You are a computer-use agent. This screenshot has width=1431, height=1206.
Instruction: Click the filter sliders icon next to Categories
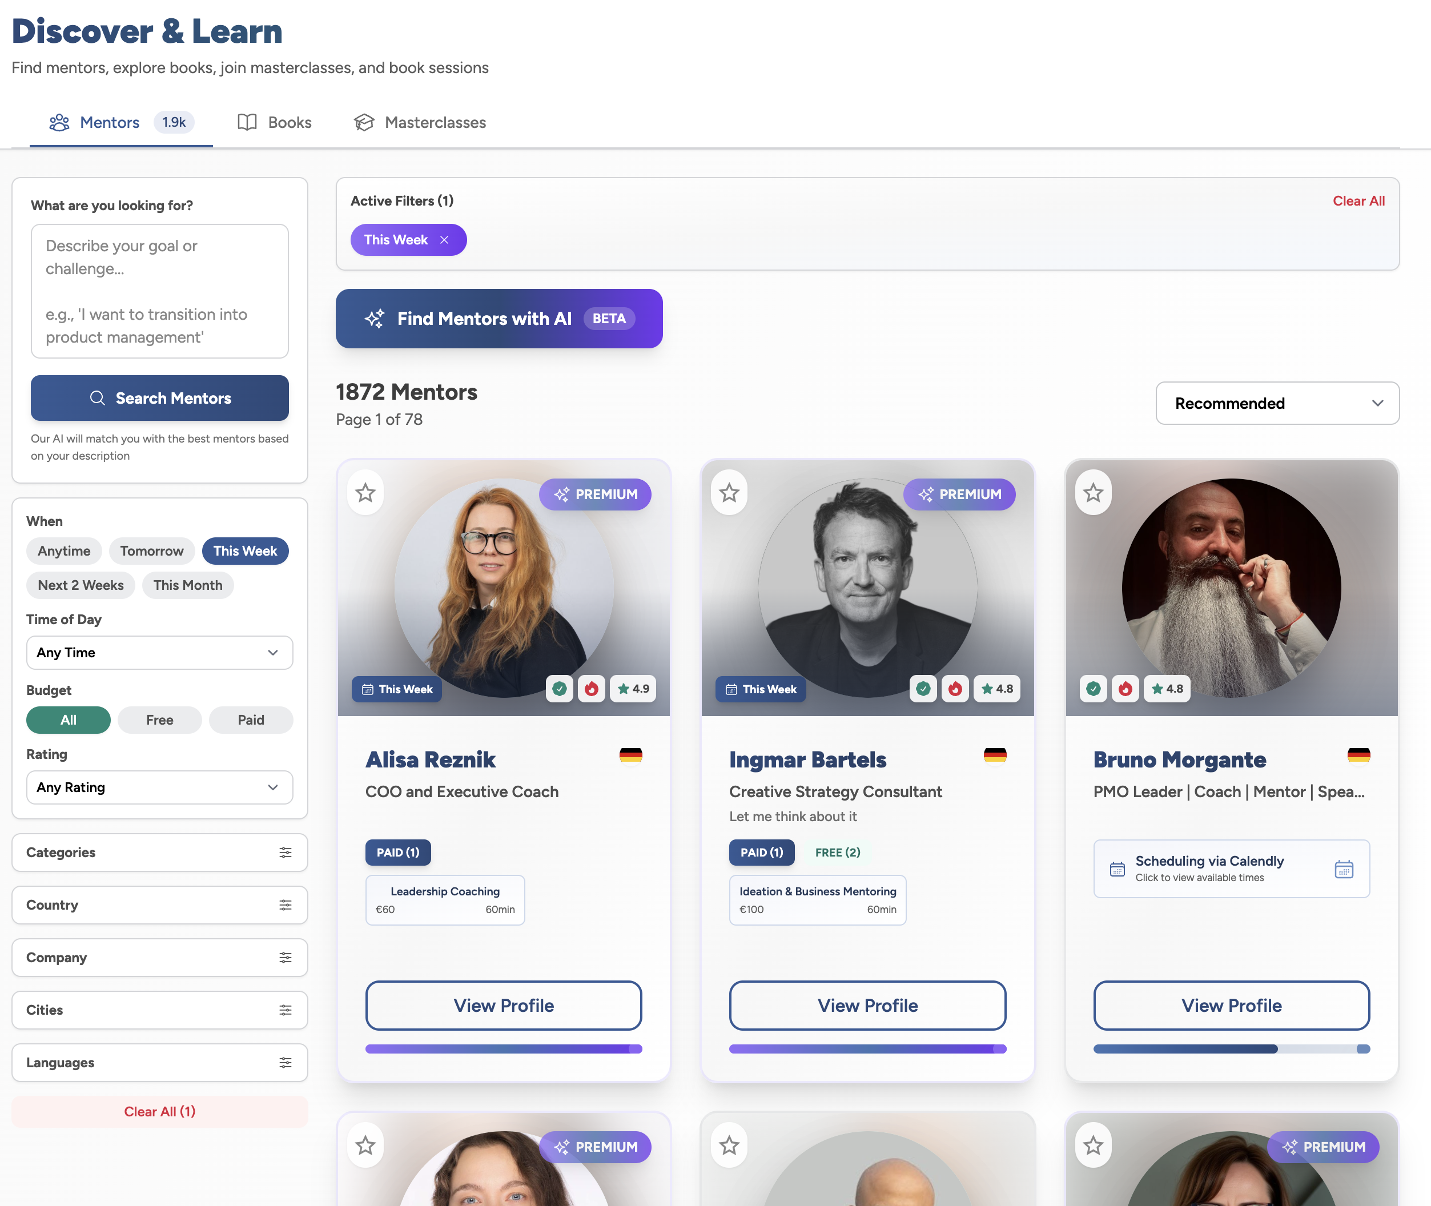point(286,853)
